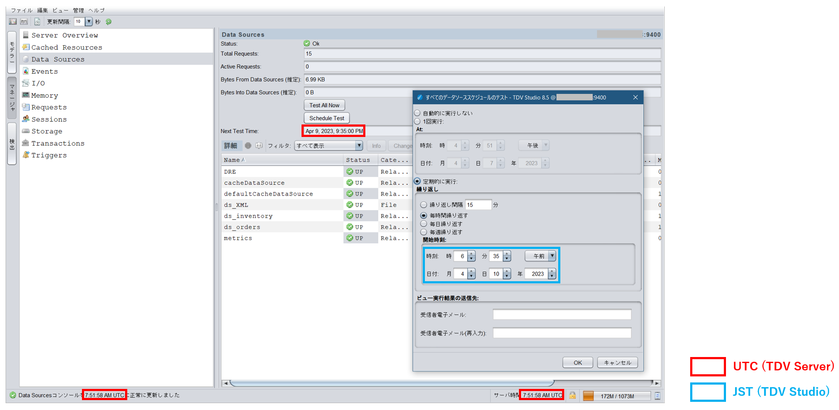Open the Cached Resources icon
The image size is (839, 410).
26,47
